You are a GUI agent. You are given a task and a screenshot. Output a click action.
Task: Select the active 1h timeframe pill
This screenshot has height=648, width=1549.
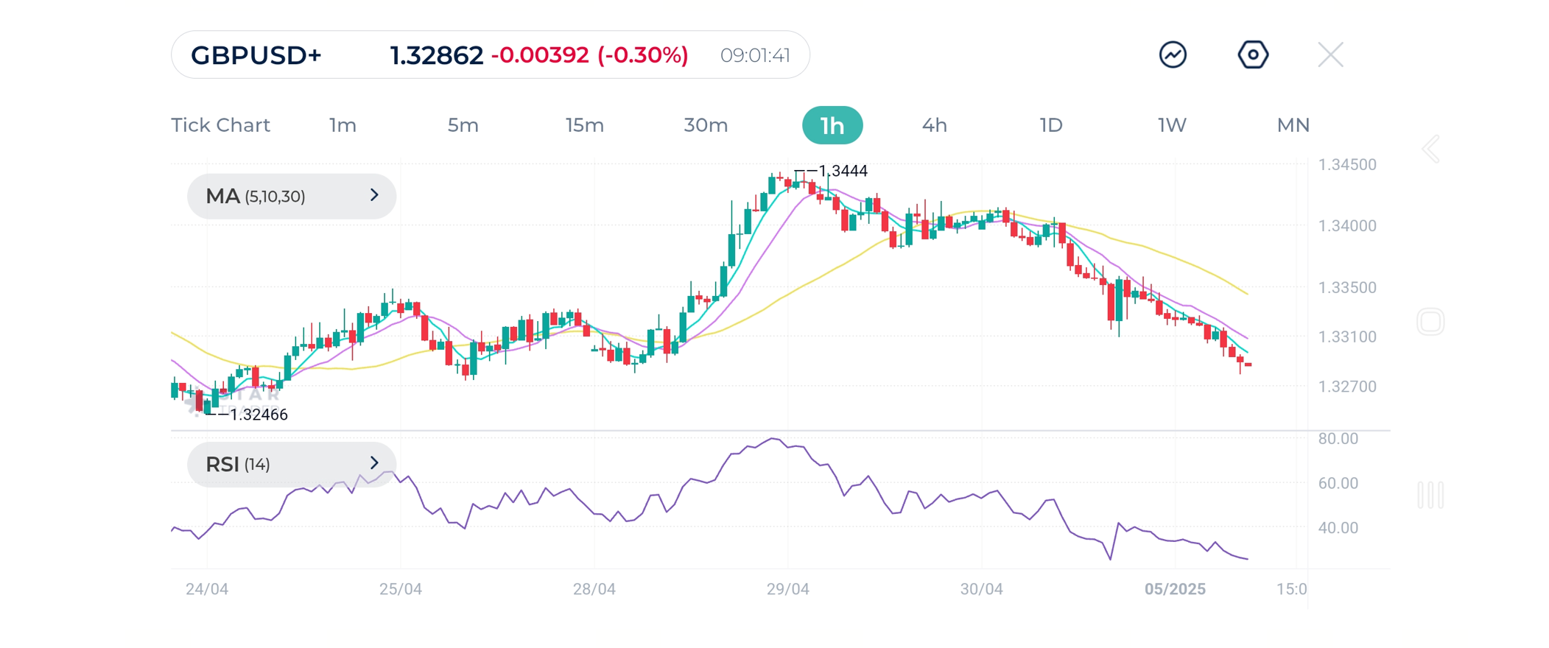(x=832, y=125)
